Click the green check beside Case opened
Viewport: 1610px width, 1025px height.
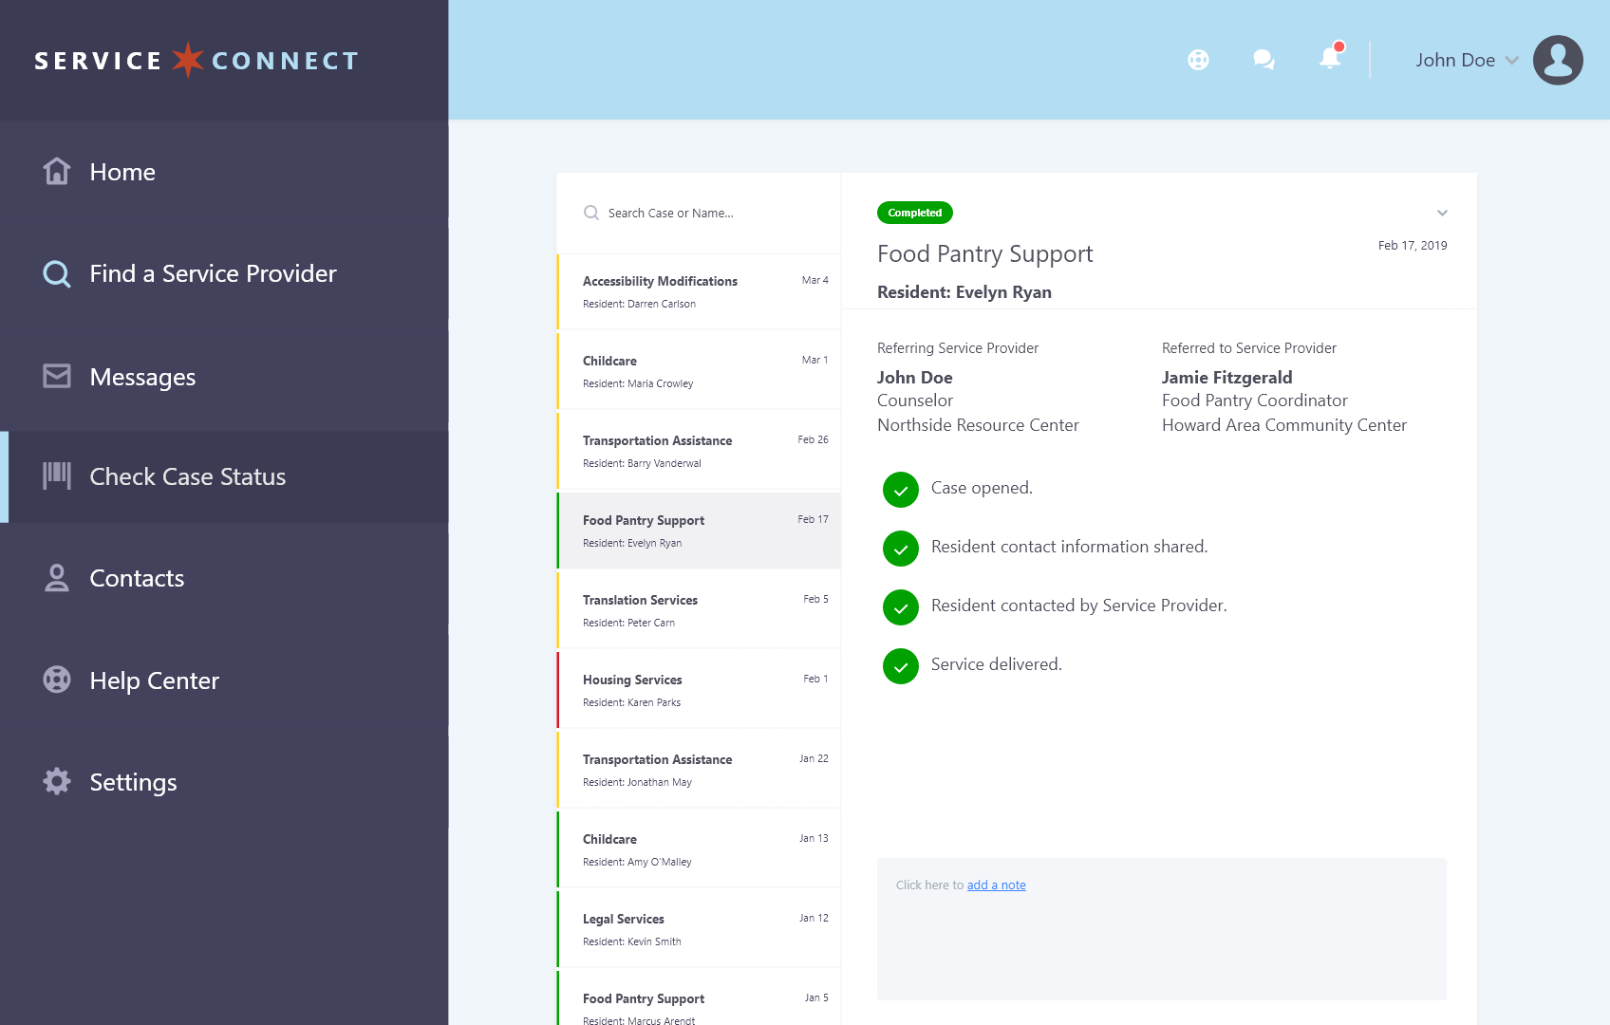click(x=901, y=490)
